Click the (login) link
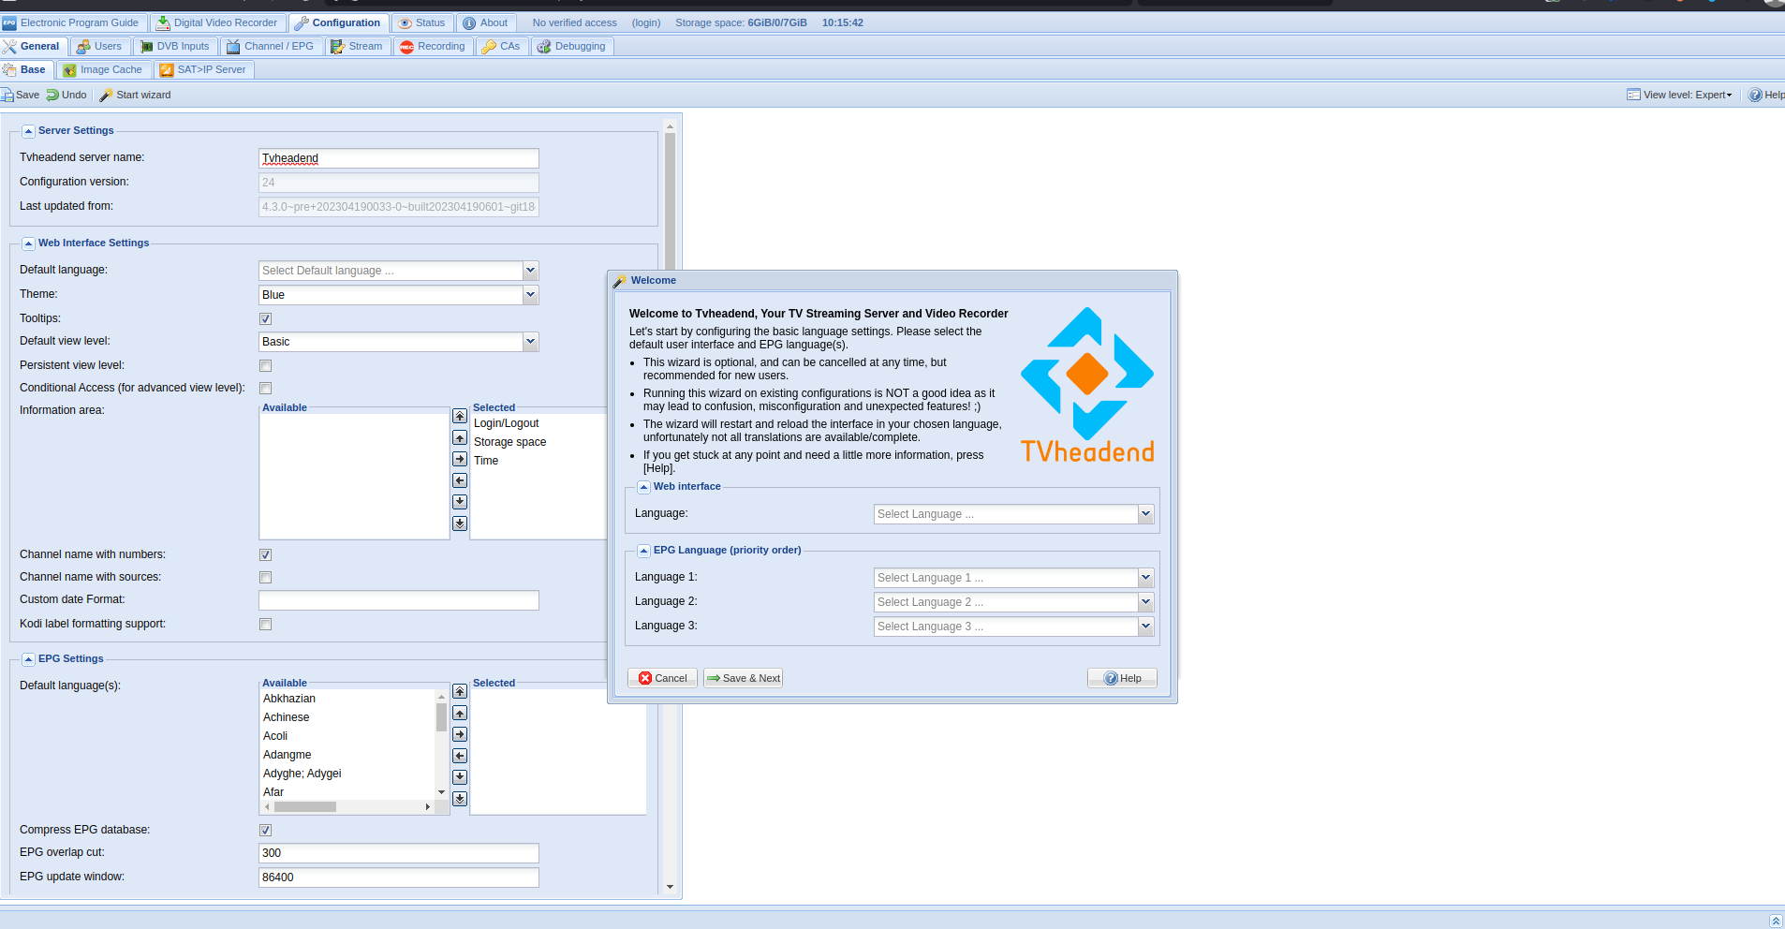1785x929 pixels. [x=646, y=22]
